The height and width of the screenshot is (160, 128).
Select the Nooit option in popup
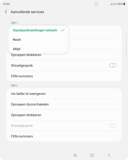pyautogui.click(x=38, y=40)
